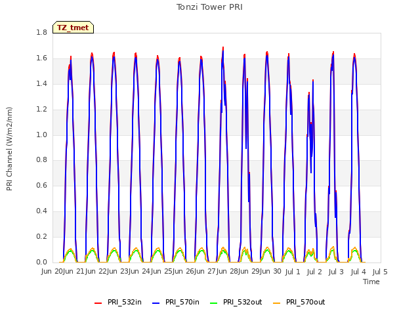Click the 0.0 y-axis tick label
The height and width of the screenshot is (315, 420).
coord(41,262)
